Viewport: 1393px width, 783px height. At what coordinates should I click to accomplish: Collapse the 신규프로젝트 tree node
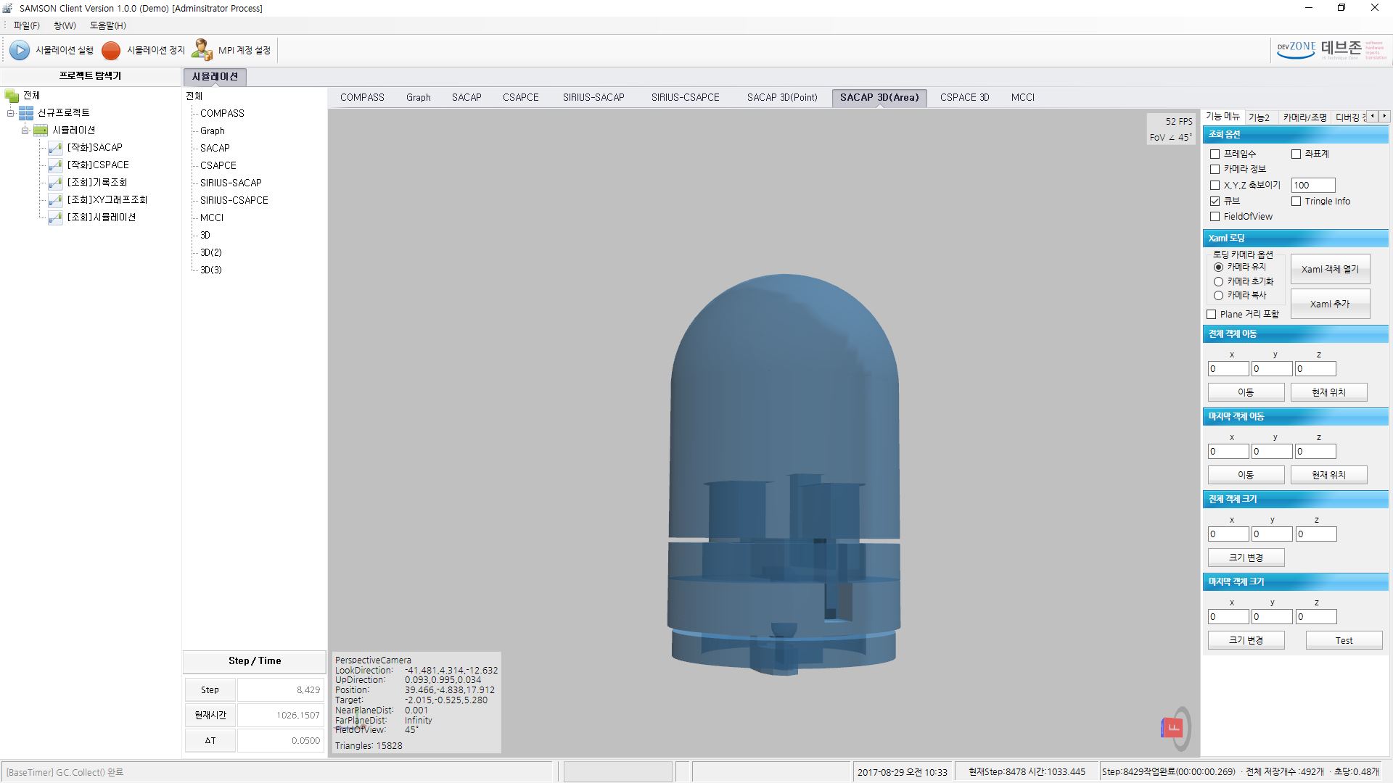pyautogui.click(x=11, y=113)
